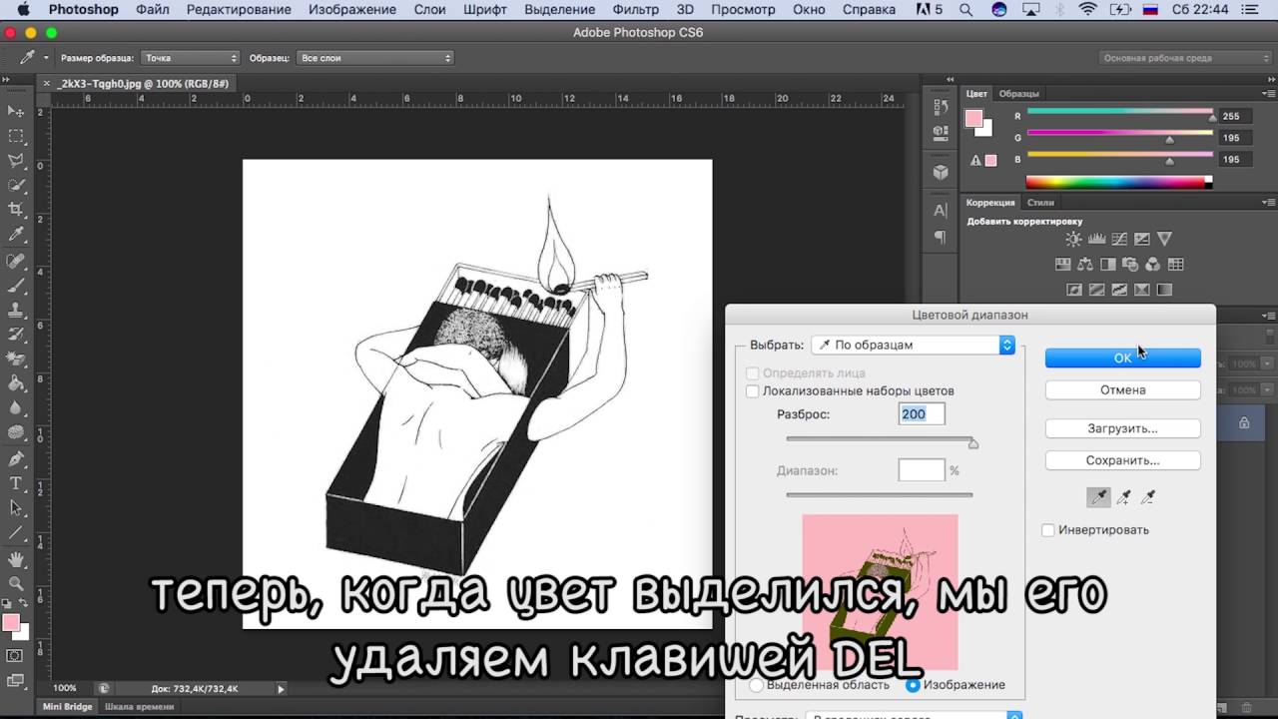The image size is (1278, 719).
Task: Select the Subtract from Sample eyedropper
Action: click(x=1148, y=496)
